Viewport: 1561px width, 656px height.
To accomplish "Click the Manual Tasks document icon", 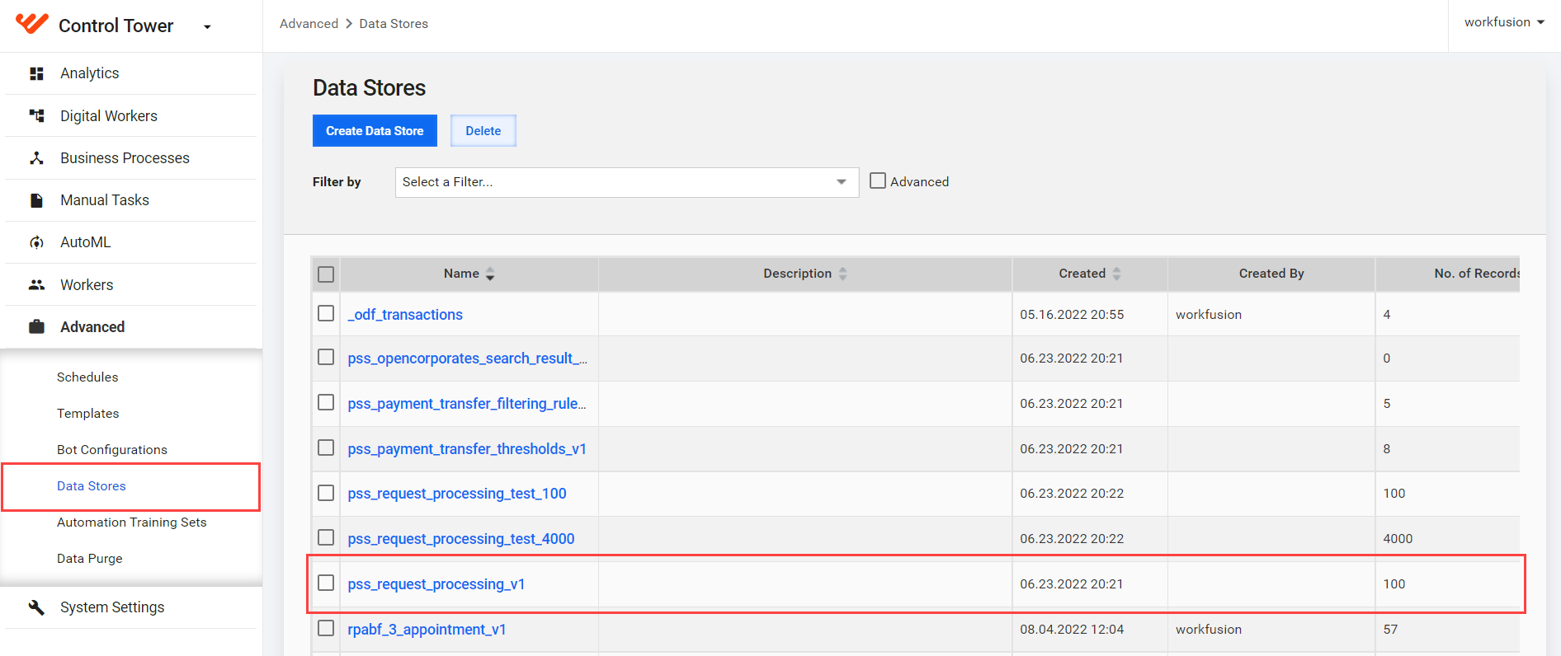I will tap(36, 200).
